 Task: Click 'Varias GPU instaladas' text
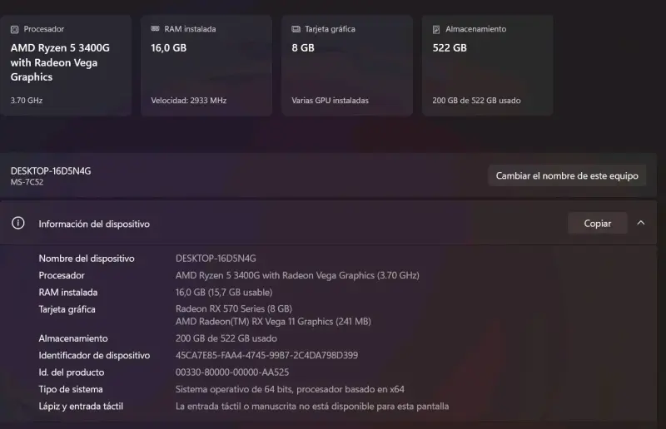pos(330,101)
